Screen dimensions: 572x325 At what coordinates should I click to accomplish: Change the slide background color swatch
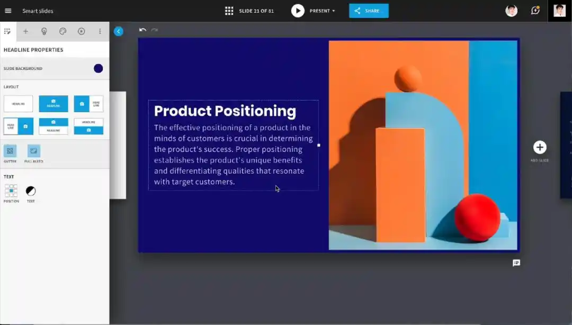98,69
